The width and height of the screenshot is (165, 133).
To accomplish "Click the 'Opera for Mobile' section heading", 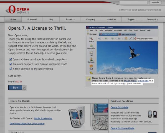I will (x=20, y=101).
